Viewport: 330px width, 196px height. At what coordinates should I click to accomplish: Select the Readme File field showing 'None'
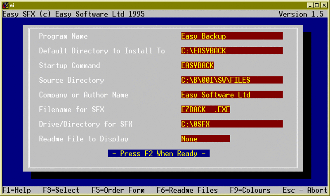coord(205,139)
